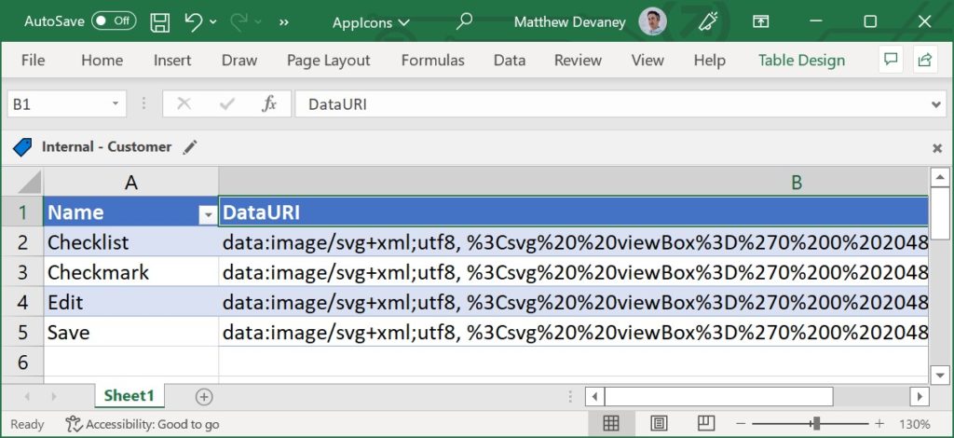This screenshot has height=438, width=954.
Task: Switch to the Page Layout tab
Action: coord(329,61)
